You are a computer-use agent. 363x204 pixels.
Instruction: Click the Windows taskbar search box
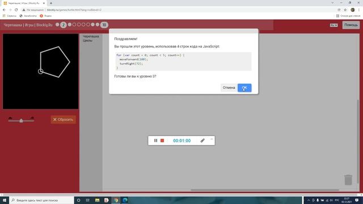[x=41, y=200]
